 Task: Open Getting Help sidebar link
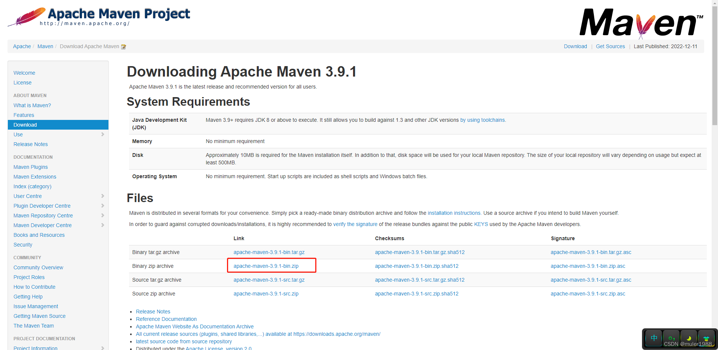pyautogui.click(x=28, y=297)
